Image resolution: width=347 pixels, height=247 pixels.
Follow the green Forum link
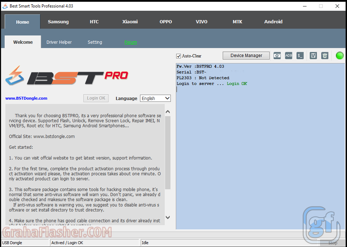click(x=131, y=42)
